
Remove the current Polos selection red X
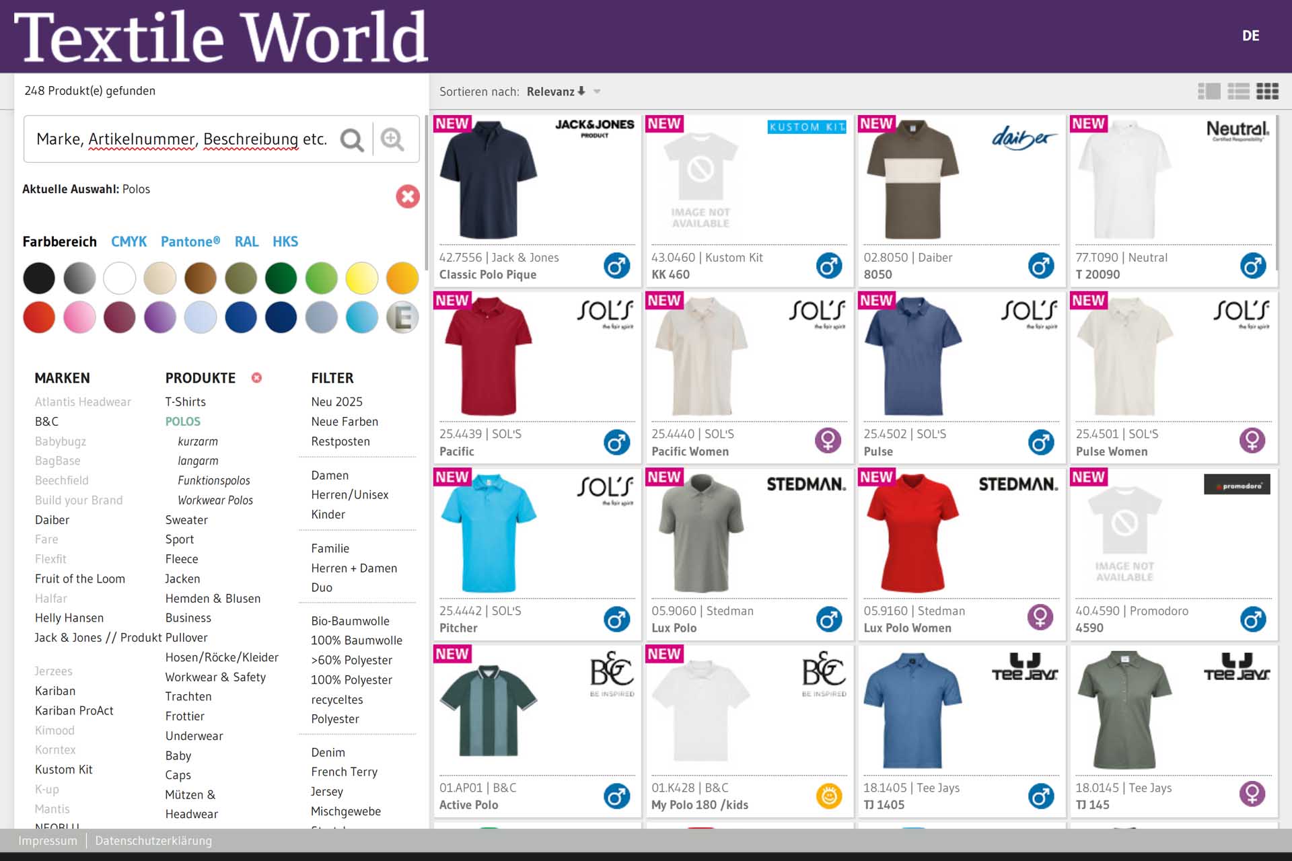407,196
